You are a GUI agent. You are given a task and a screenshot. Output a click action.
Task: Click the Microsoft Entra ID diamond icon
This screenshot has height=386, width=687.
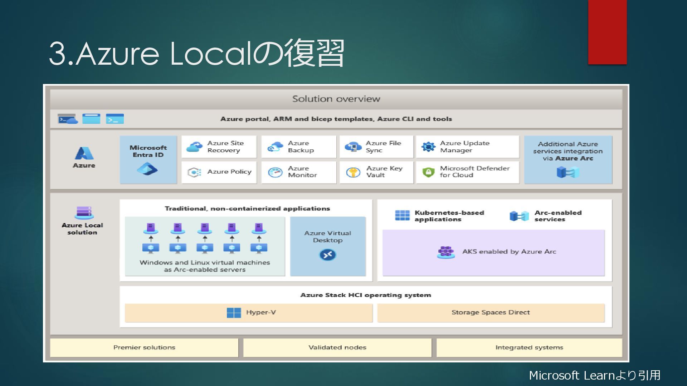pos(147,169)
